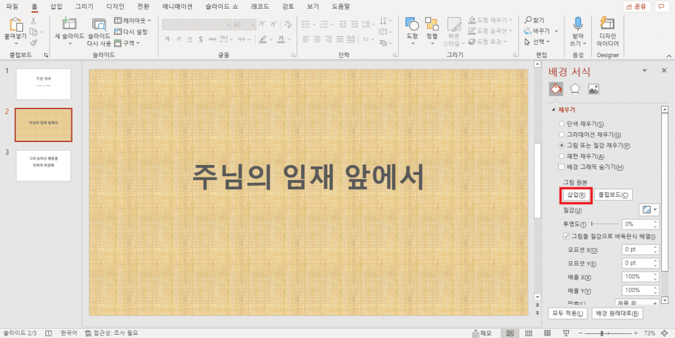The image size is (675, 338).
Task: Open the font name combo box
Action: 196,25
